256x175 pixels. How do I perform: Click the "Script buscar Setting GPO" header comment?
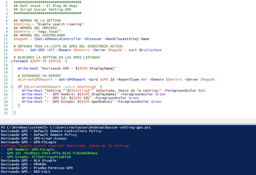pos(42,9)
